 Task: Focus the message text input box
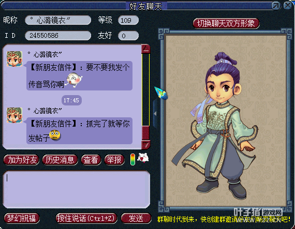tap(77, 190)
